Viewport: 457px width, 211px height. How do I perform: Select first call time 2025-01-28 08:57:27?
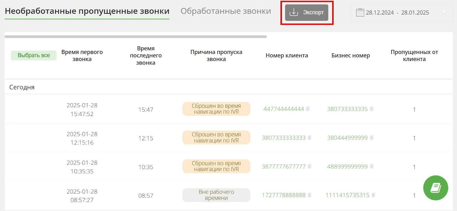point(82,196)
